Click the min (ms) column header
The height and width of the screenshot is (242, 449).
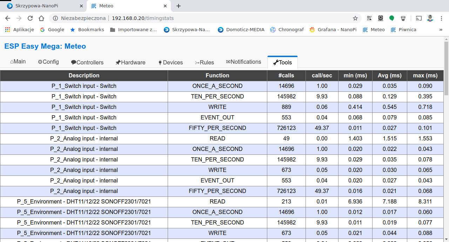(355, 75)
